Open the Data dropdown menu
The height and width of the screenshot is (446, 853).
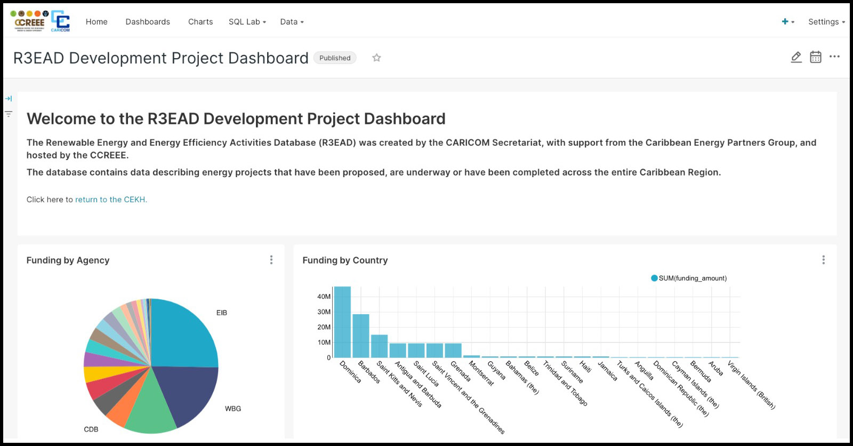(292, 22)
